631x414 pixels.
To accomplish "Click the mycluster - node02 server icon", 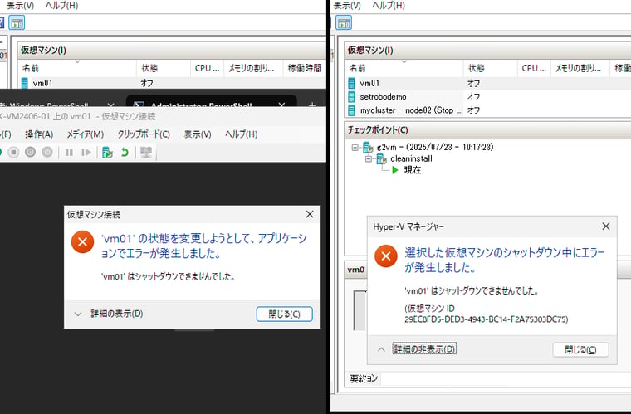I will [x=351, y=110].
